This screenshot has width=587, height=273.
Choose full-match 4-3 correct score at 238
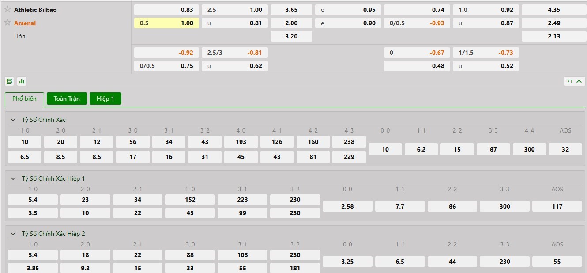349,142
